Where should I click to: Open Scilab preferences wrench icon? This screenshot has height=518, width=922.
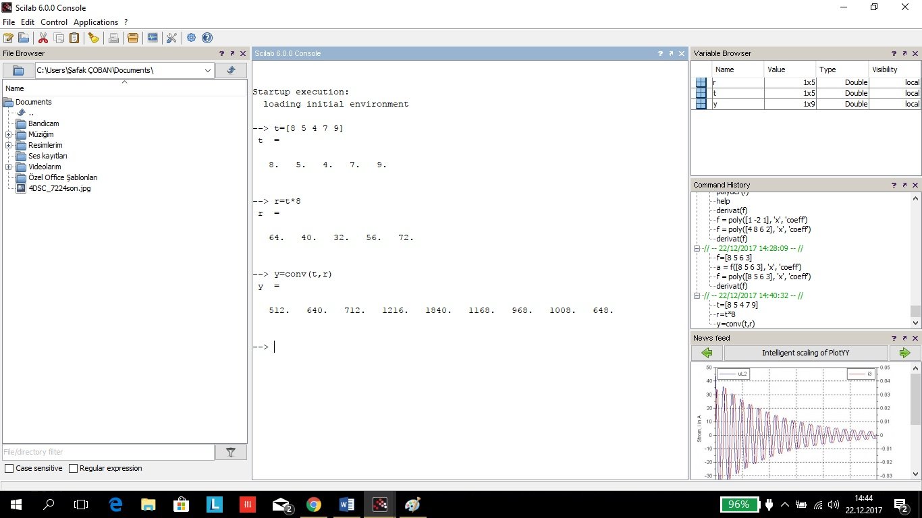point(171,38)
